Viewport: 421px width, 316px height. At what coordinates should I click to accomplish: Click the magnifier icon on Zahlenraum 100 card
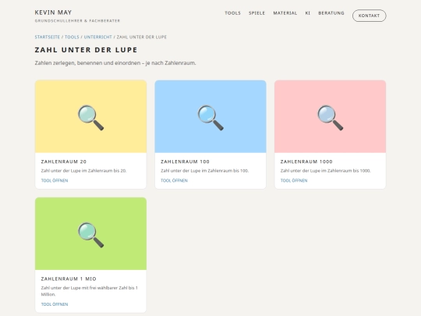210,117
